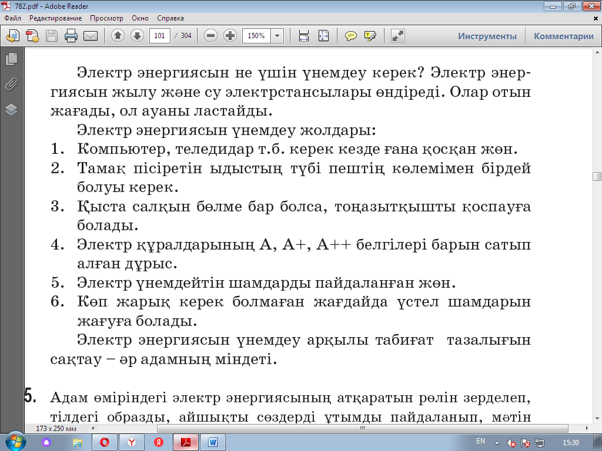Click the line starting "Электр энергиясын үнемдеу жолдары:"
Screen dimensions: 602x451
226,130
